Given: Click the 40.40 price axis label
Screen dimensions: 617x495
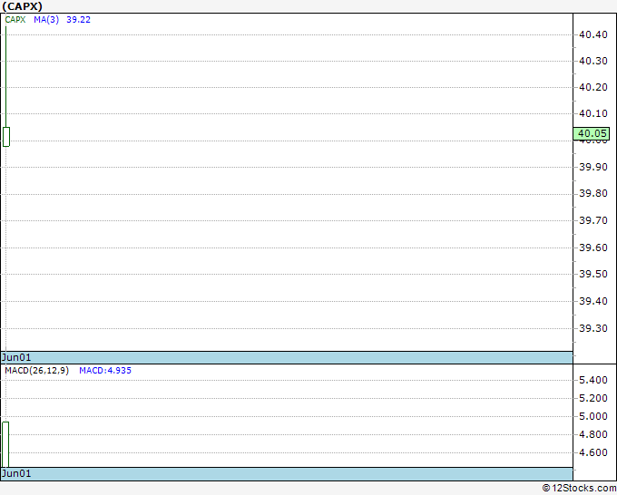Looking at the screenshot, I should [x=593, y=34].
